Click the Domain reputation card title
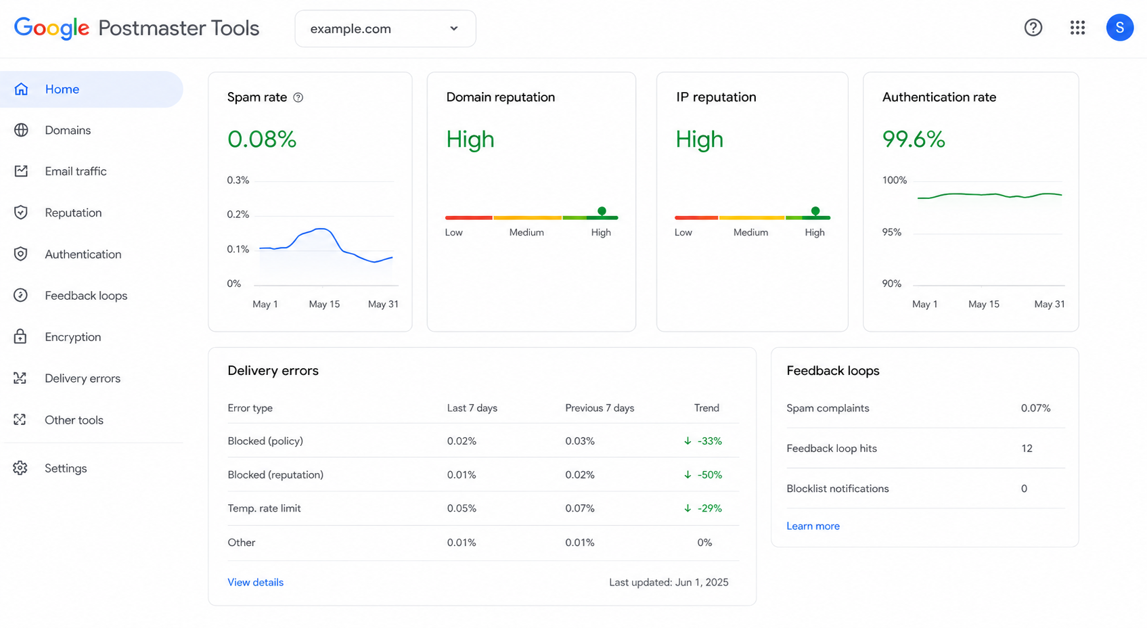1147x628 pixels. point(501,97)
